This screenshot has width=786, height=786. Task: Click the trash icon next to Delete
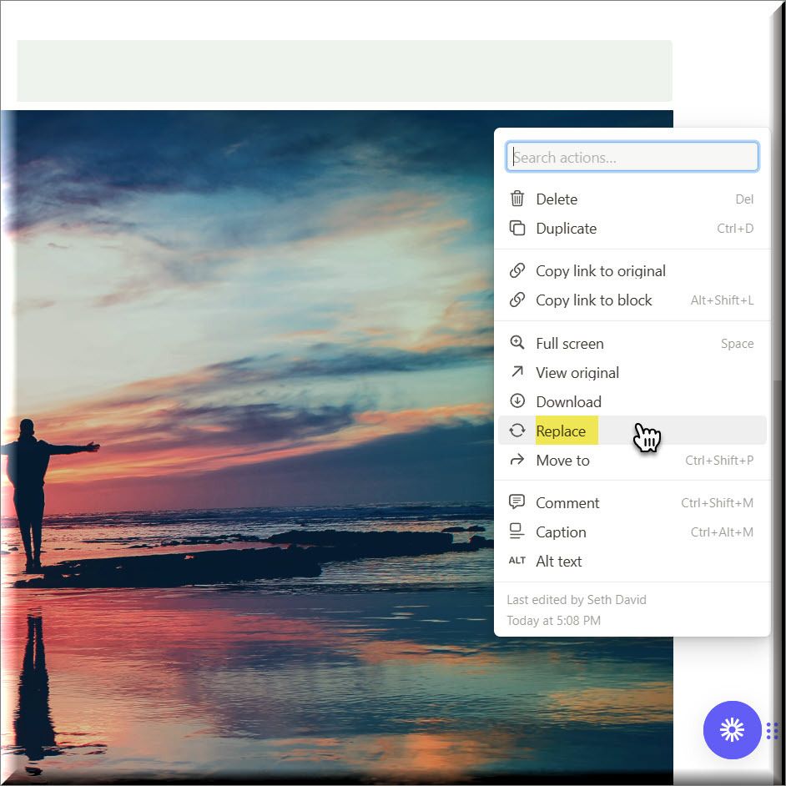[516, 199]
